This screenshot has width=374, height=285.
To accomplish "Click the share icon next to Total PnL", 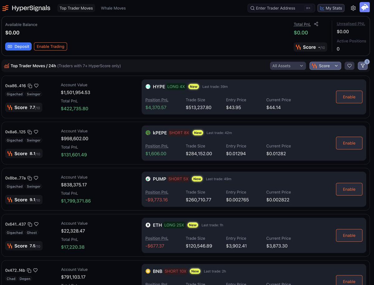I will [316, 24].
